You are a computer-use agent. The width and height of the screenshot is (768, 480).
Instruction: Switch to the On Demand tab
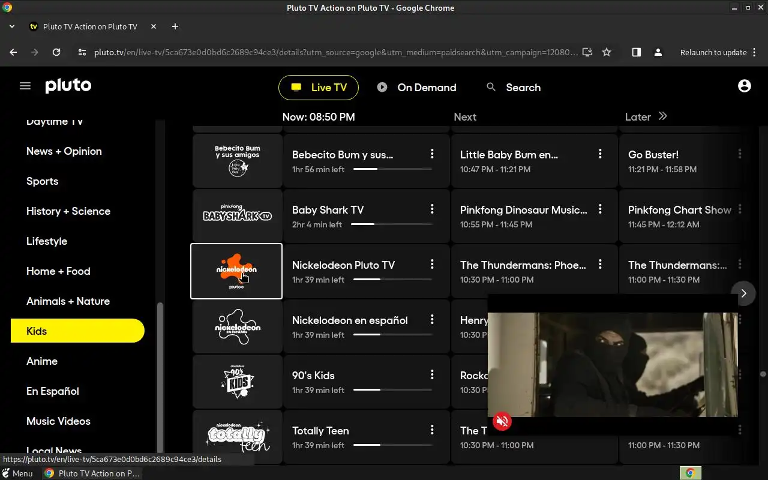pyautogui.click(x=416, y=88)
